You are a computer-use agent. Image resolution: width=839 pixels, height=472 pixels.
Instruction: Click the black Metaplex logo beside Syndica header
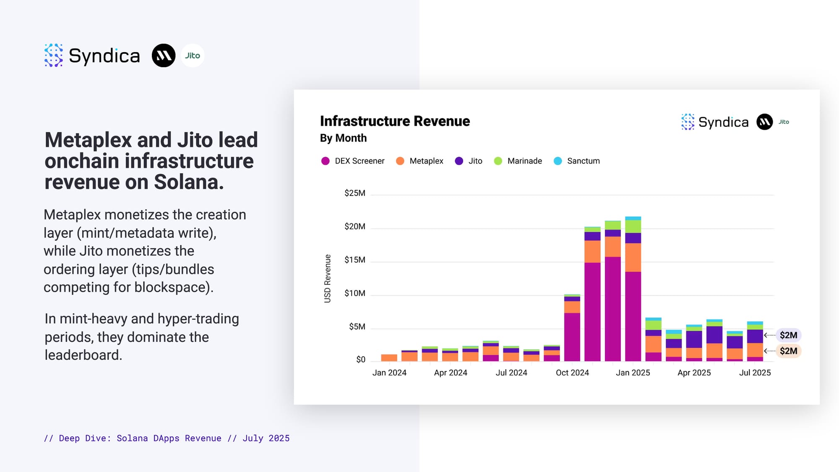[x=164, y=55]
